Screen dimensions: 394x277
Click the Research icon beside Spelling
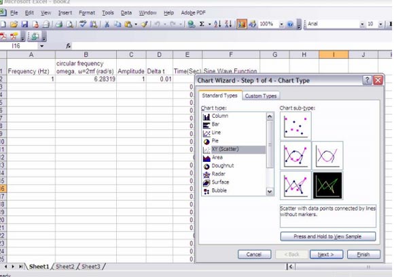coord(94,24)
